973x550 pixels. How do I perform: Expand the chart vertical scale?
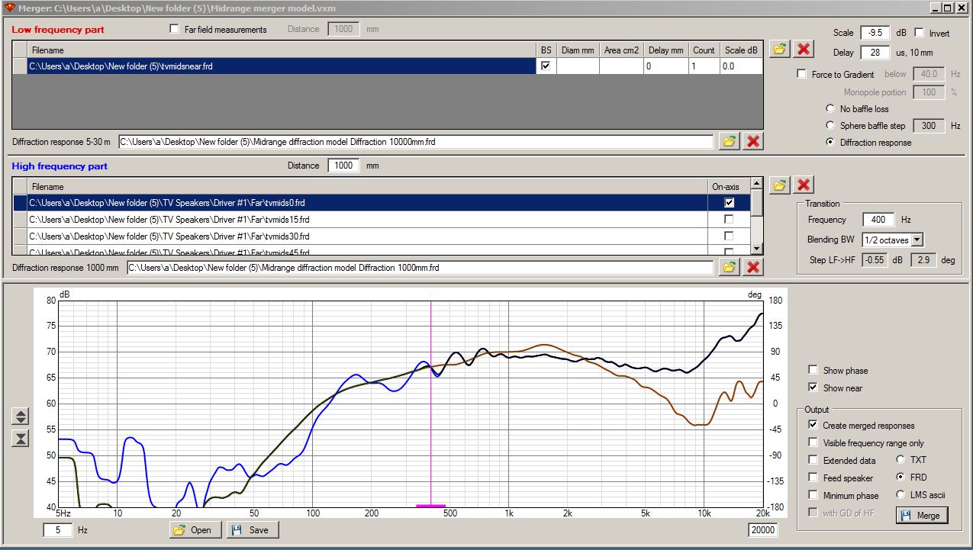pos(21,417)
